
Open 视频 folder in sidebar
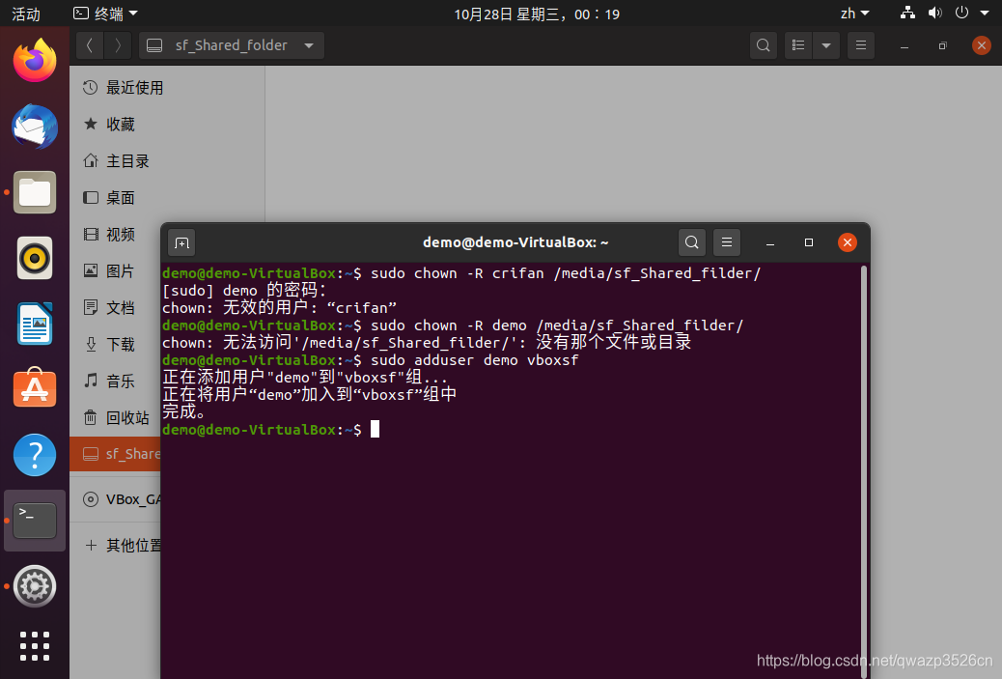pyautogui.click(x=116, y=235)
